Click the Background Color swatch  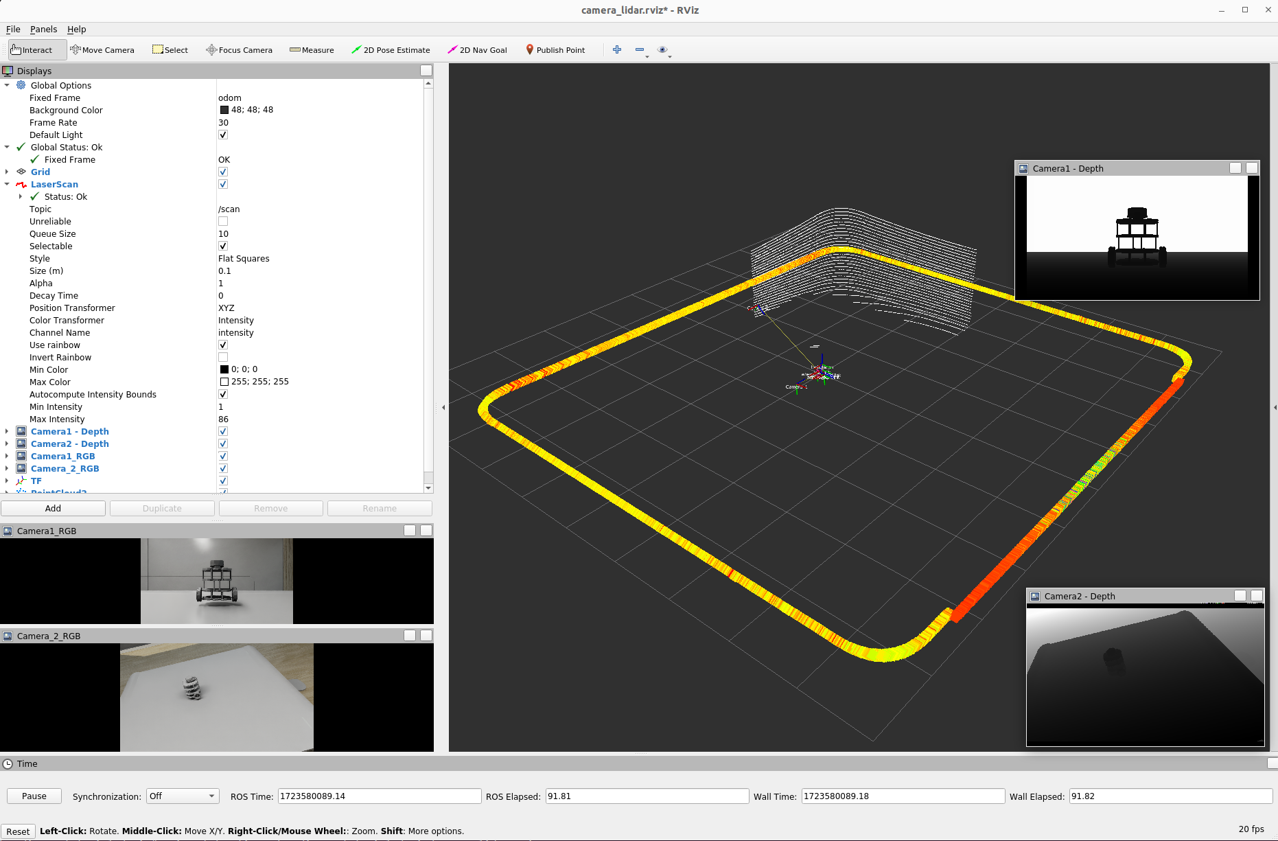pyautogui.click(x=224, y=110)
